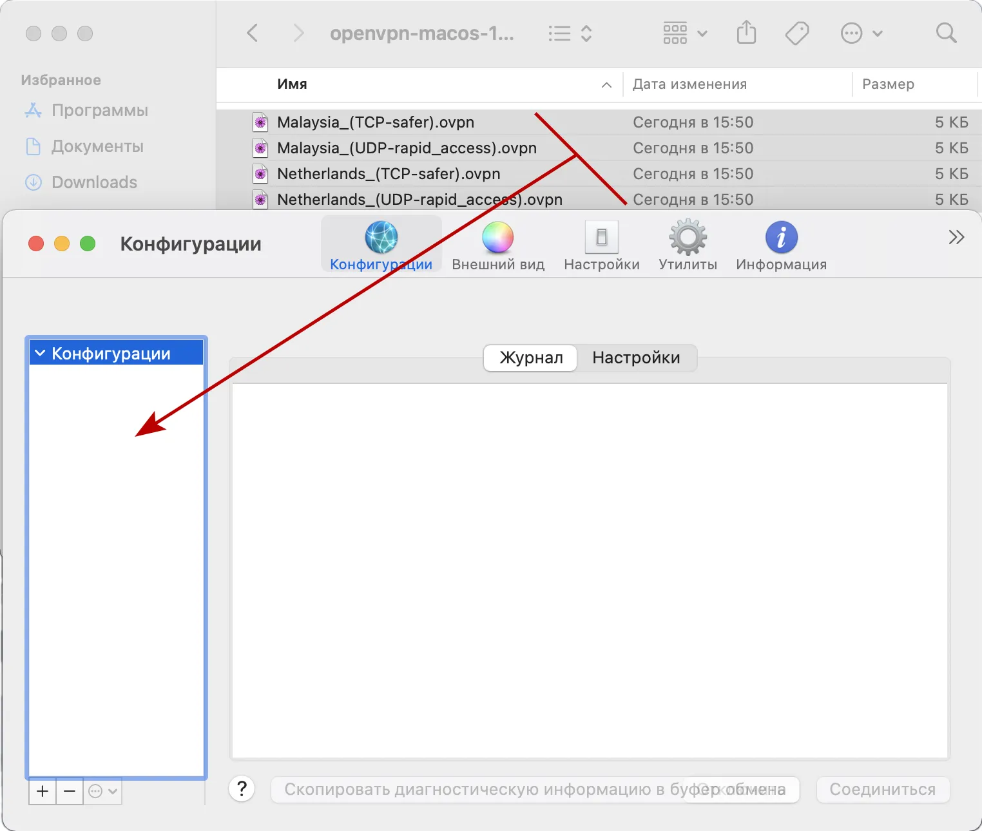Viewport: 982px width, 831px height.
Task: Select Malaysia_(TCP-safer).ovpn file
Action: click(x=375, y=122)
